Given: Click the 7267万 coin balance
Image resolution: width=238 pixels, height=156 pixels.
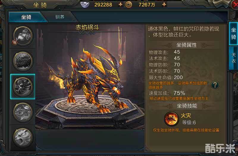Looking at the screenshot, I should coord(147,5).
